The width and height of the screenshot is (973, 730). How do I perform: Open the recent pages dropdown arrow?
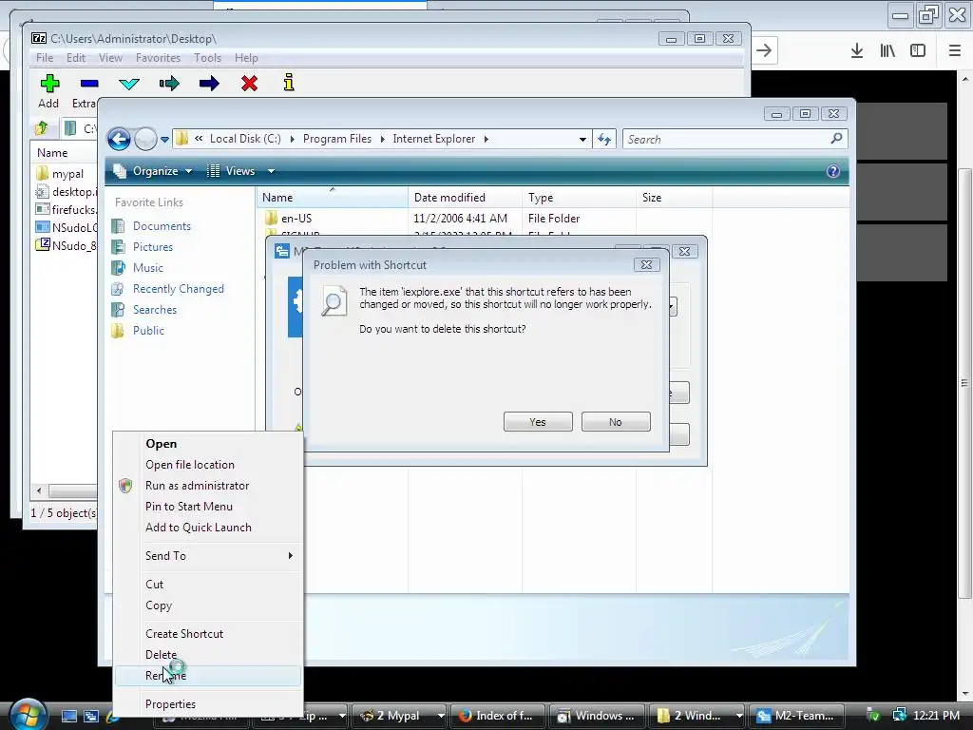[x=164, y=140]
